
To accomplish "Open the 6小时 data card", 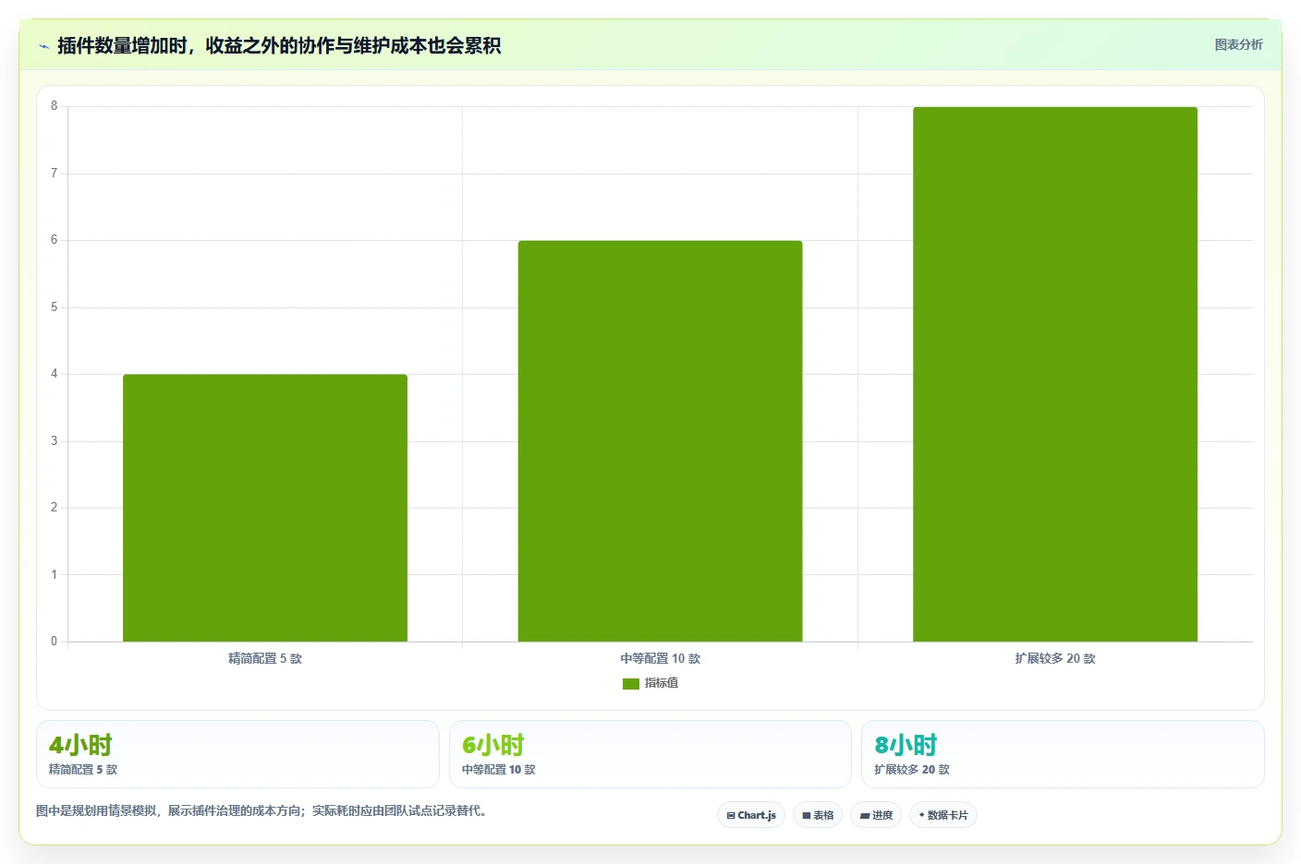I will pyautogui.click(x=650, y=754).
